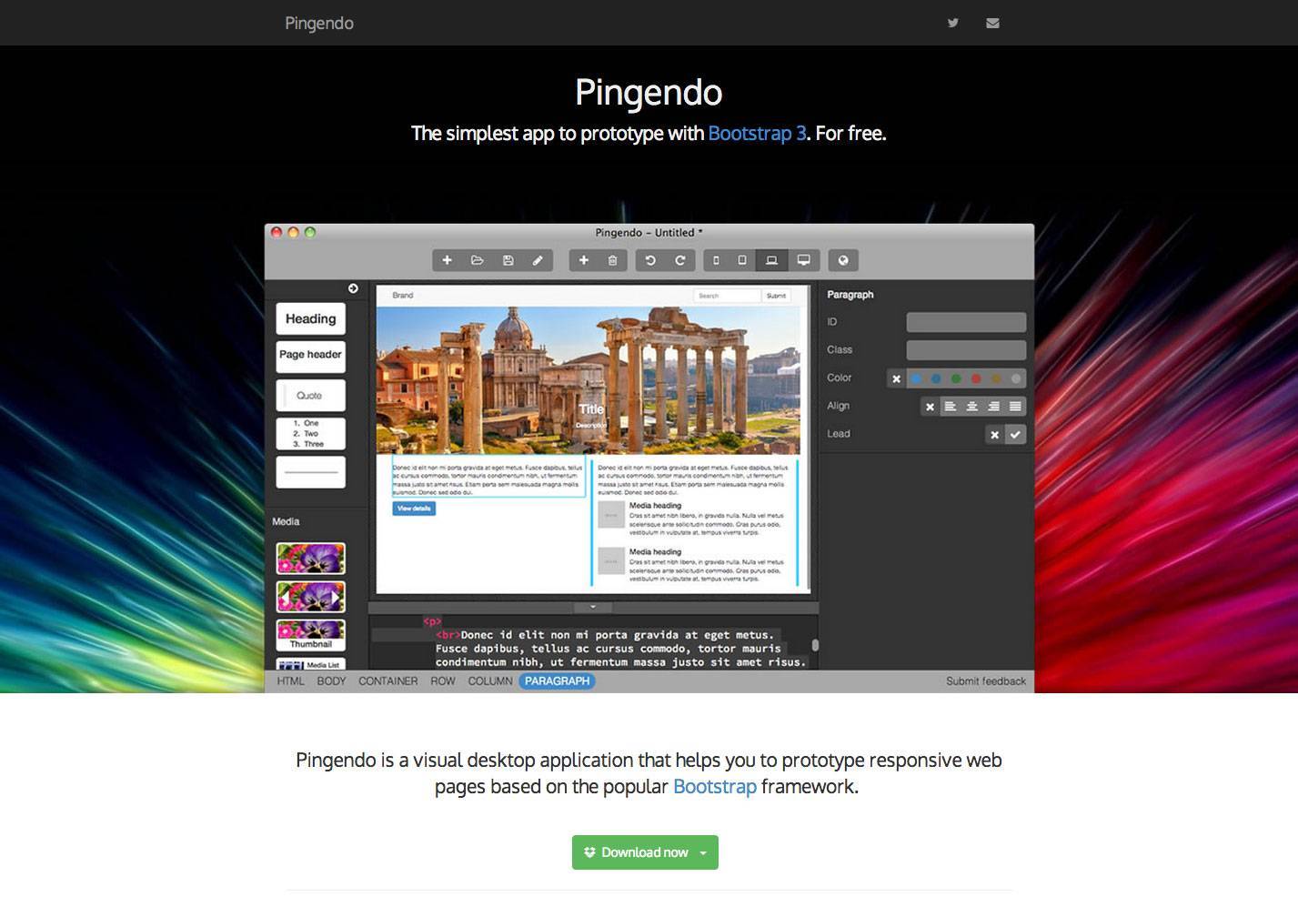Open a file with the folder icon

[x=477, y=260]
